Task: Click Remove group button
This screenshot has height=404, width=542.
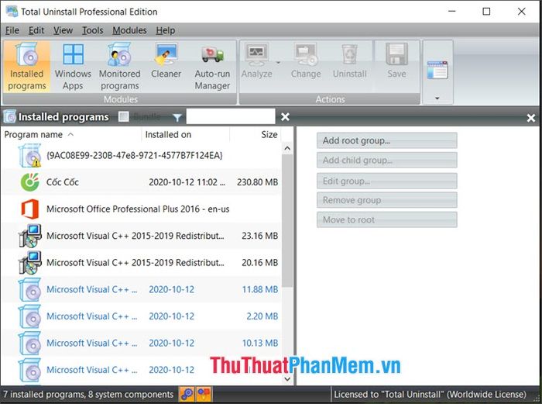Action: coord(387,200)
